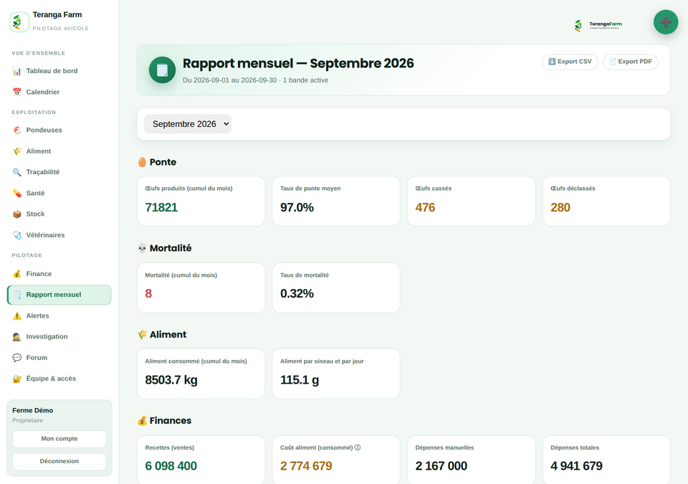Viewport: 688px width, 484px height.
Task: Click the Œufs déclassés value 280
Action: coord(560,207)
